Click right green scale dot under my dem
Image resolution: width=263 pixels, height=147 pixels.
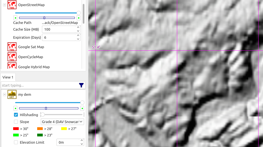click(x=82, y=108)
